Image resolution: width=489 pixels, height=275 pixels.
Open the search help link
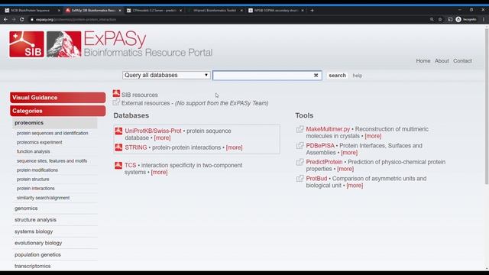coord(358,76)
